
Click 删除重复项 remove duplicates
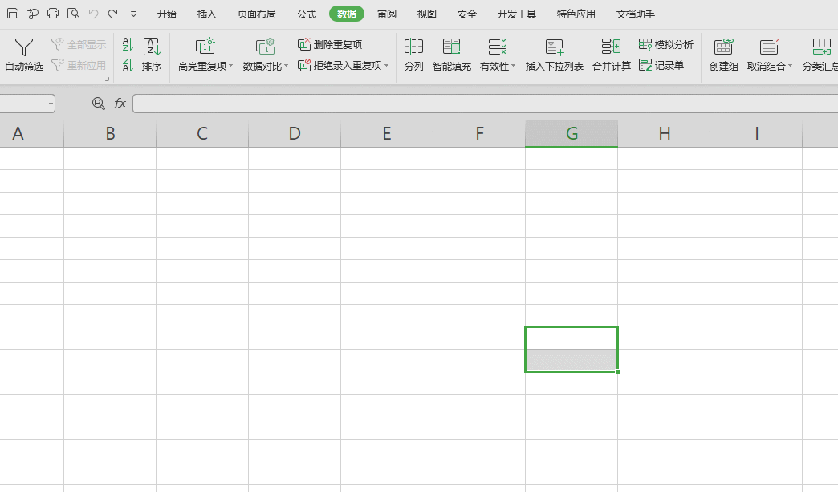pyautogui.click(x=330, y=44)
